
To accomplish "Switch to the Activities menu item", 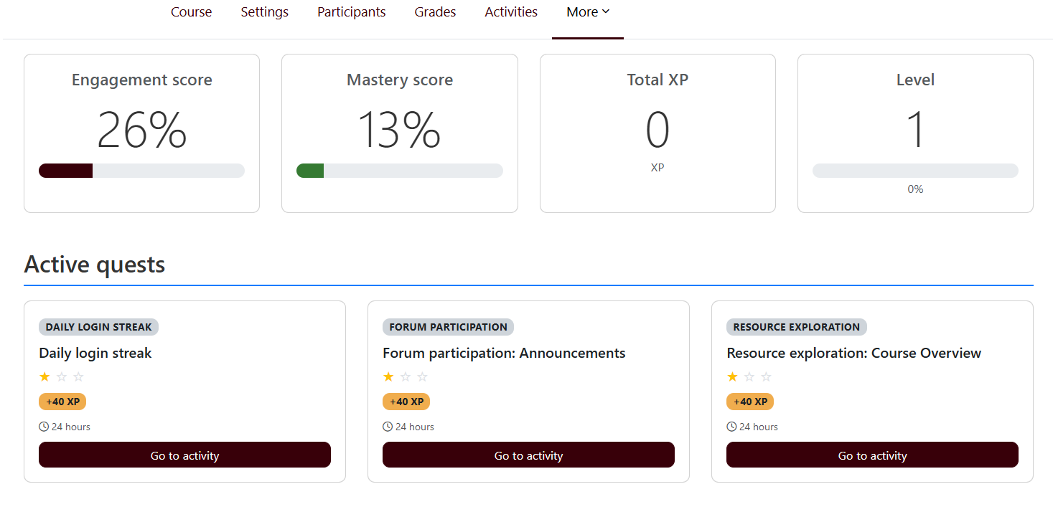I will point(510,11).
